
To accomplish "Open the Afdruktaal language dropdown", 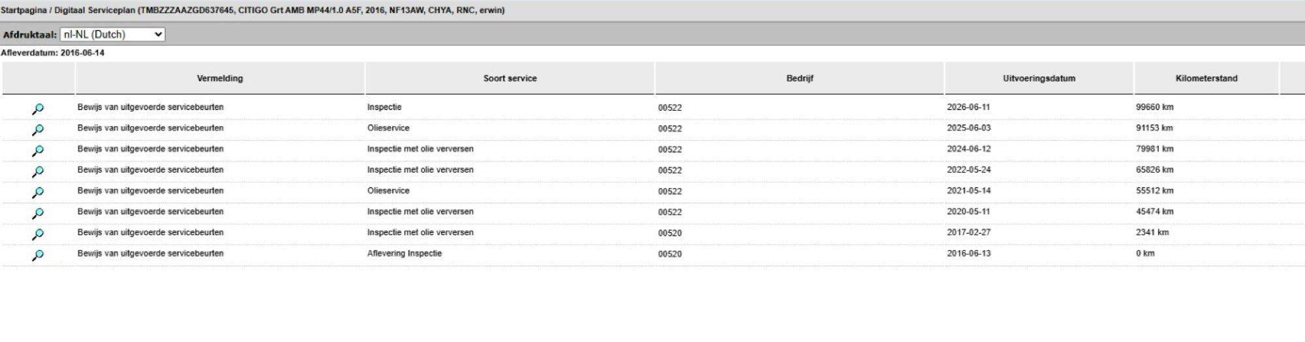I will (112, 35).
